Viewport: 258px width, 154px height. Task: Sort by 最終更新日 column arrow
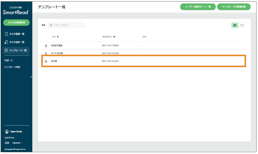pyautogui.click(x=114, y=37)
